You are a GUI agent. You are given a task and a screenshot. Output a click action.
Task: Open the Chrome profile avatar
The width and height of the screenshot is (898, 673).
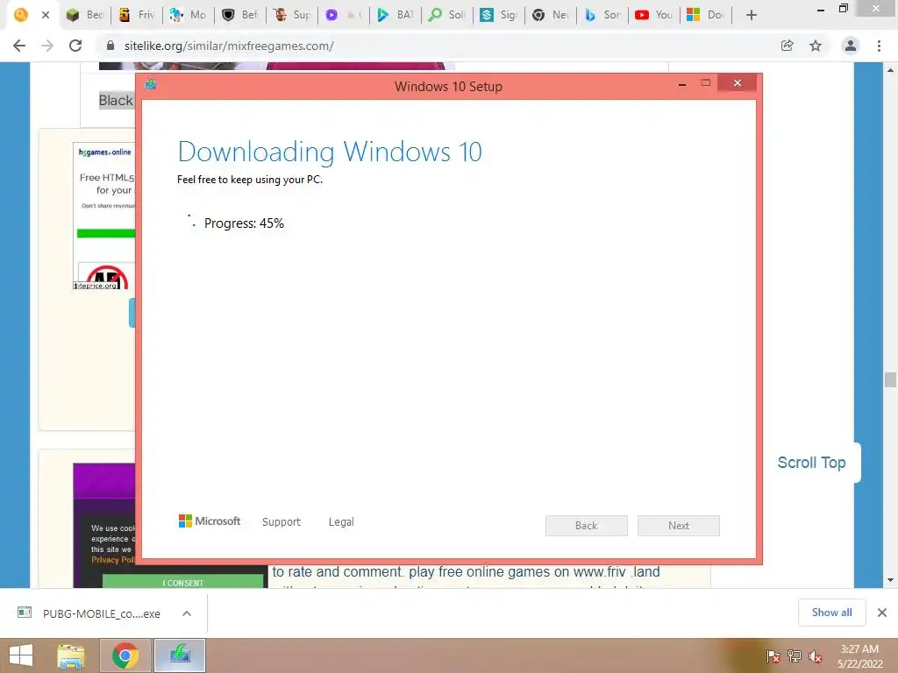(851, 46)
